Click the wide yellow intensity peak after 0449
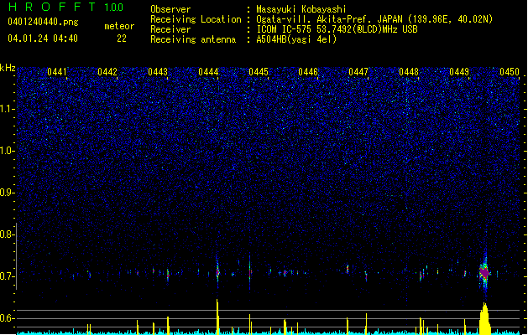 coord(485,318)
